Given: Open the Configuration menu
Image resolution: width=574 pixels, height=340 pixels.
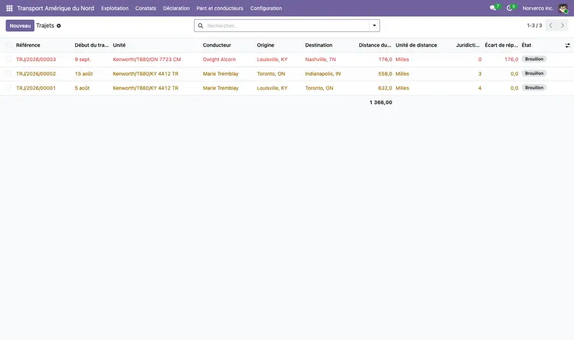Looking at the screenshot, I should coord(266,8).
